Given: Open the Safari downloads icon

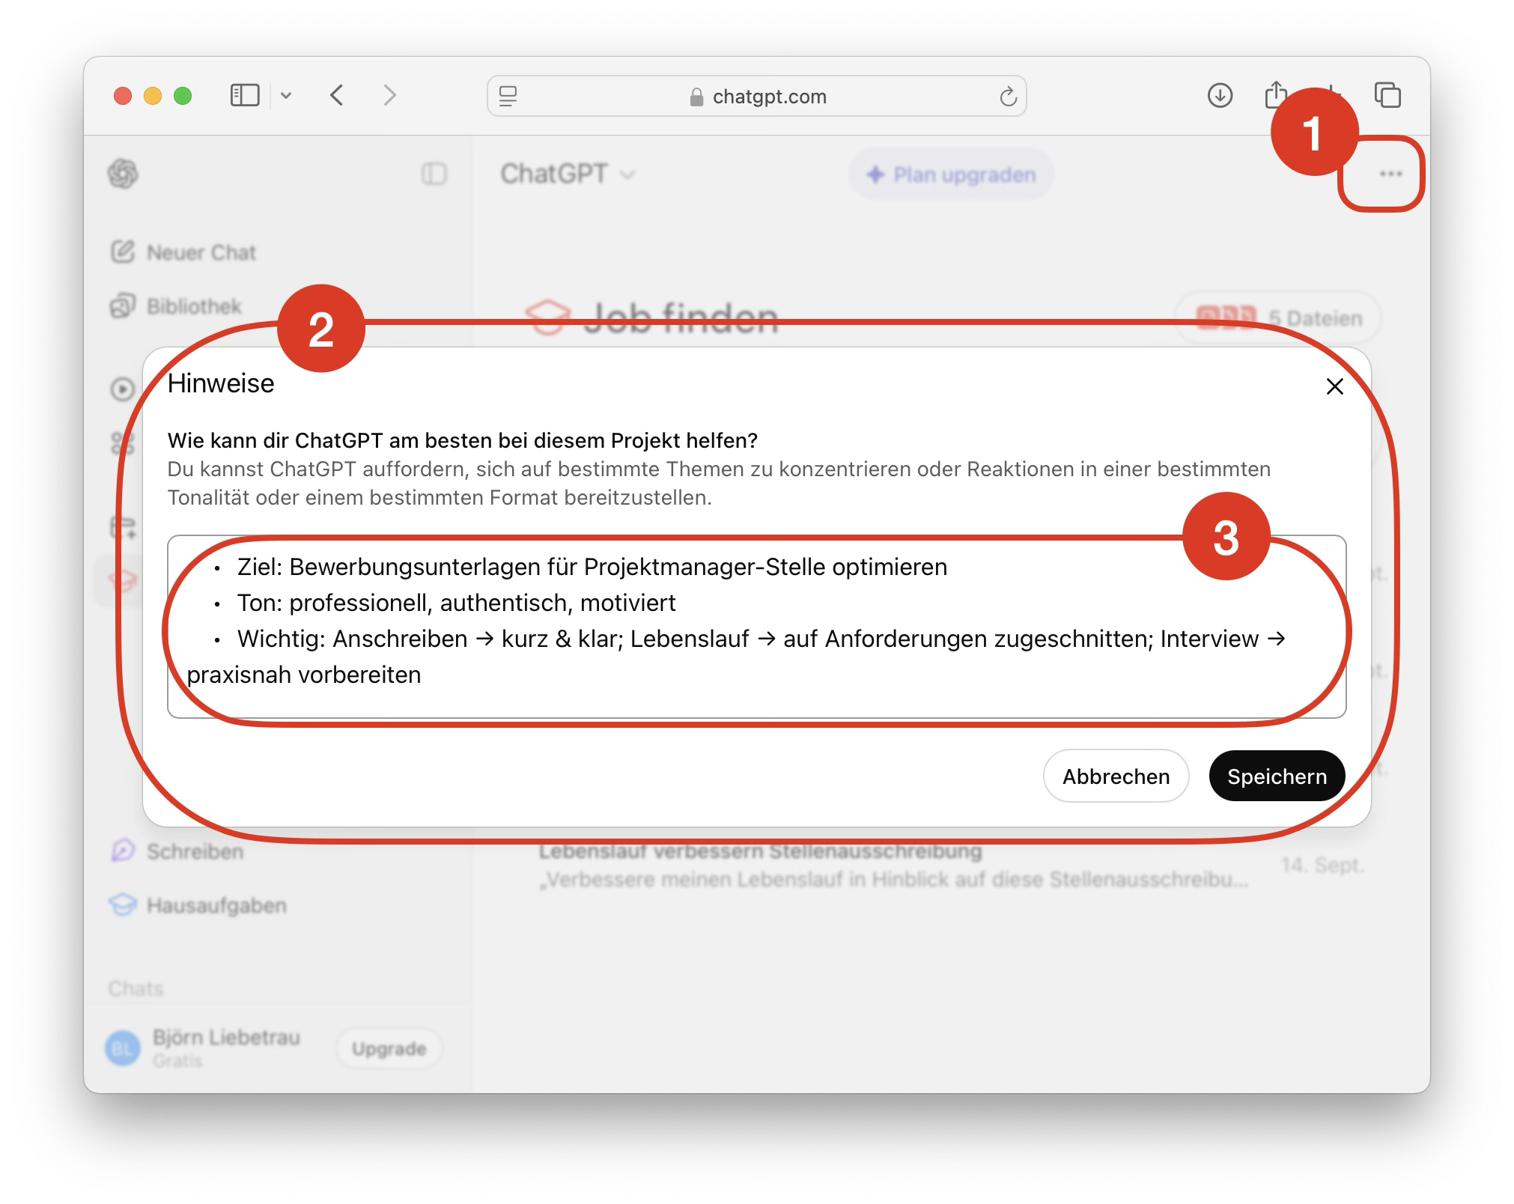Looking at the screenshot, I should [1220, 96].
